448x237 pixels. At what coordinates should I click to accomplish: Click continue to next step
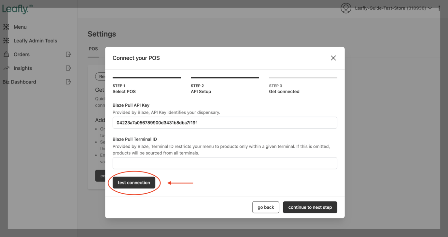click(x=310, y=207)
